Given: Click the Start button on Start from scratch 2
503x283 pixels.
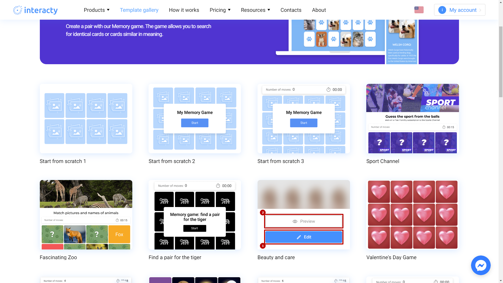Looking at the screenshot, I should (194, 123).
